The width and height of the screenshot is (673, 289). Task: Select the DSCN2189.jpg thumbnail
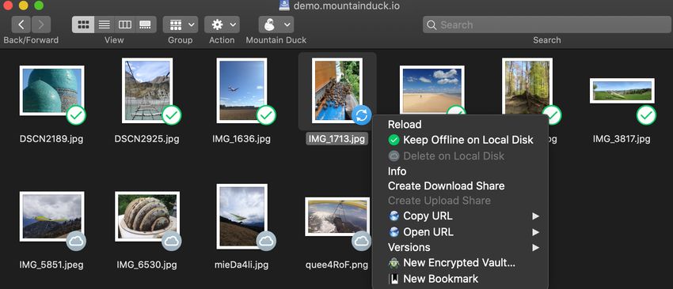52,90
